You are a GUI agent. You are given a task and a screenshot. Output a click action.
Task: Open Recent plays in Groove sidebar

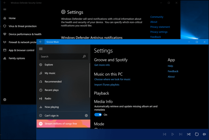(63, 90)
